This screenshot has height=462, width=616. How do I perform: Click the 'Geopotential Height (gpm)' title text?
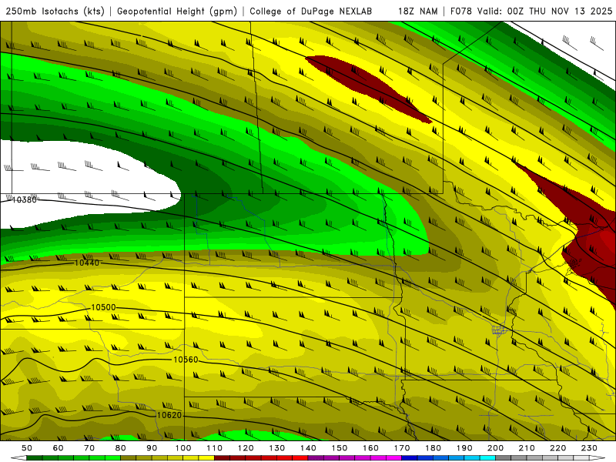(177, 12)
